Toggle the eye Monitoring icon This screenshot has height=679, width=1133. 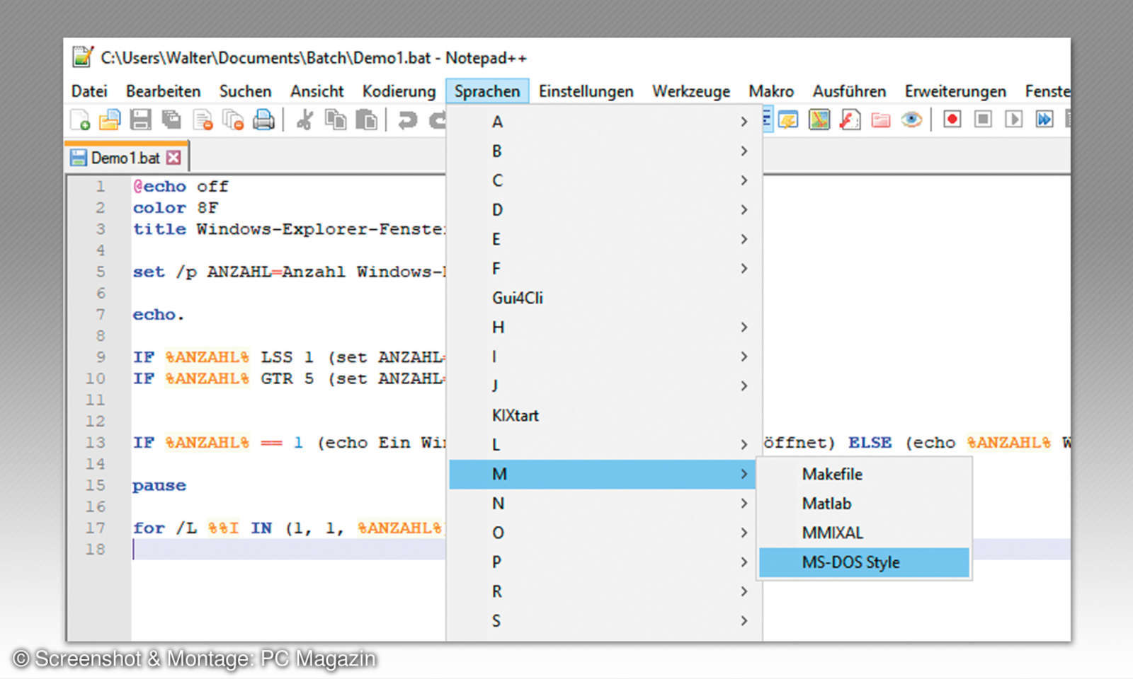pyautogui.click(x=911, y=120)
